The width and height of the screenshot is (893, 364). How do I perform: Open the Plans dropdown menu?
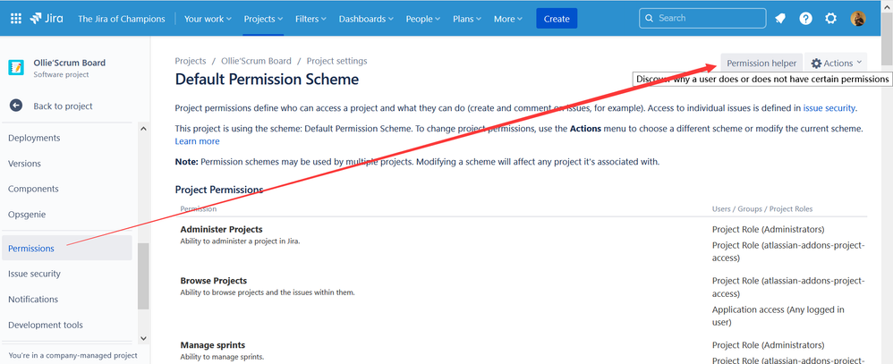click(x=467, y=19)
